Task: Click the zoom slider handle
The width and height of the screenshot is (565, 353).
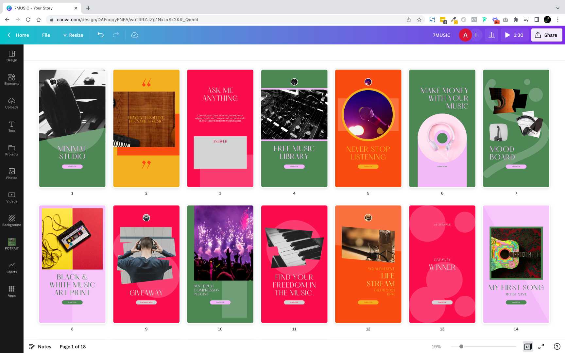Action: click(x=461, y=346)
